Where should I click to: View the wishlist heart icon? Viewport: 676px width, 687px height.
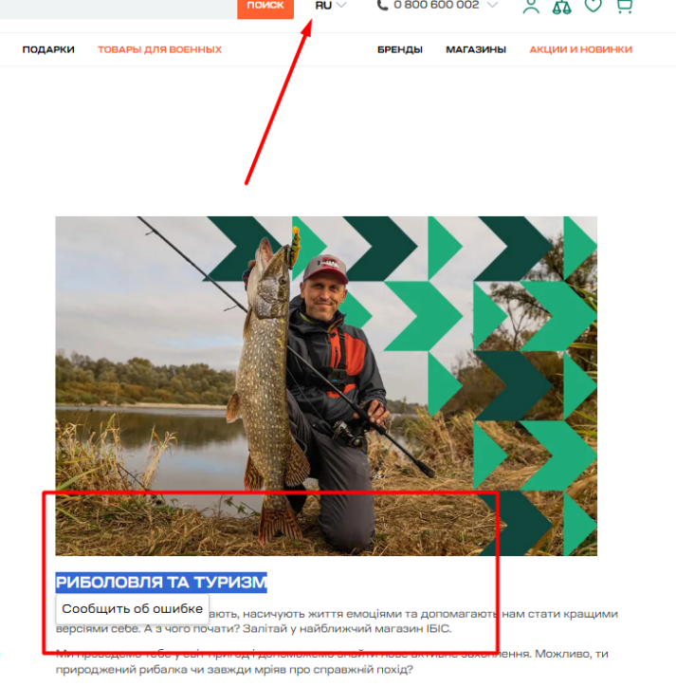click(594, 6)
